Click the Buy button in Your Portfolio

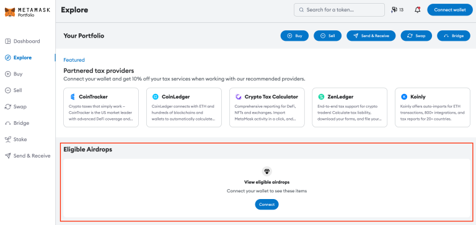coord(294,36)
